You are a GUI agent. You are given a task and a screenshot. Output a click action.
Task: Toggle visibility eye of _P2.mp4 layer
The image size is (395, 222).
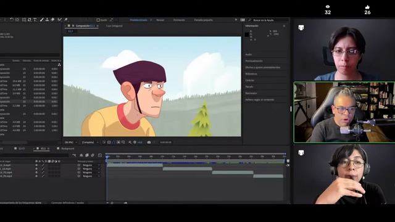[36, 173]
